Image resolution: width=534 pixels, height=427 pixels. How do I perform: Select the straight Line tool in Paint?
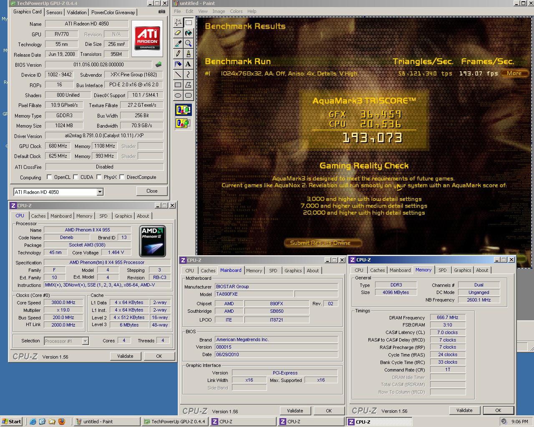point(178,75)
